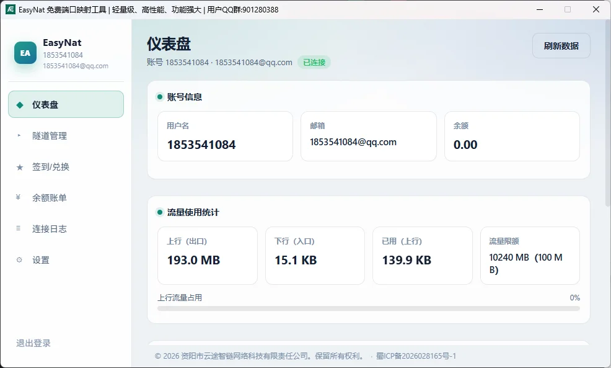Click the 账号 1853541084 subtitle line

[219, 63]
